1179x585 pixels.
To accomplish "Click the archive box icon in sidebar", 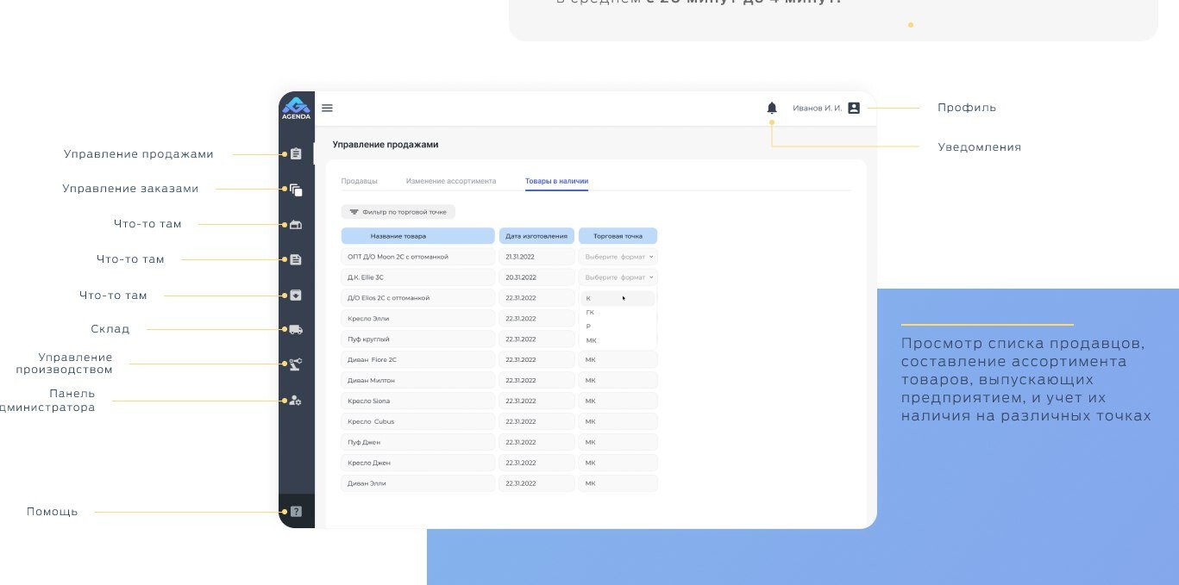I will pos(296,296).
